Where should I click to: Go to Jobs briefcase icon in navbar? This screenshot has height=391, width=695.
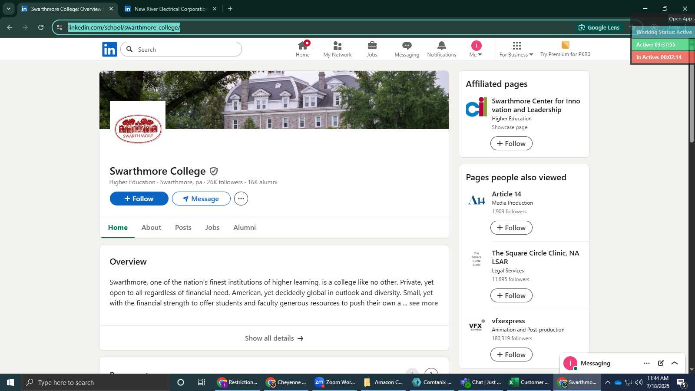click(x=372, y=49)
